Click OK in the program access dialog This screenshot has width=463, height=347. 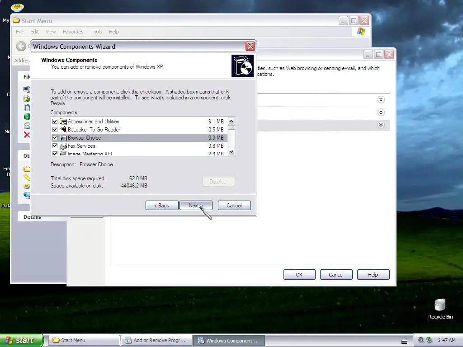299,274
